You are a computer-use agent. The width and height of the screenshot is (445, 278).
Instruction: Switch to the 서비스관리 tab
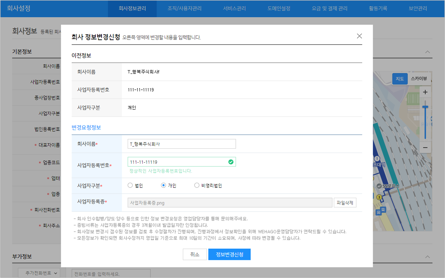(234, 9)
